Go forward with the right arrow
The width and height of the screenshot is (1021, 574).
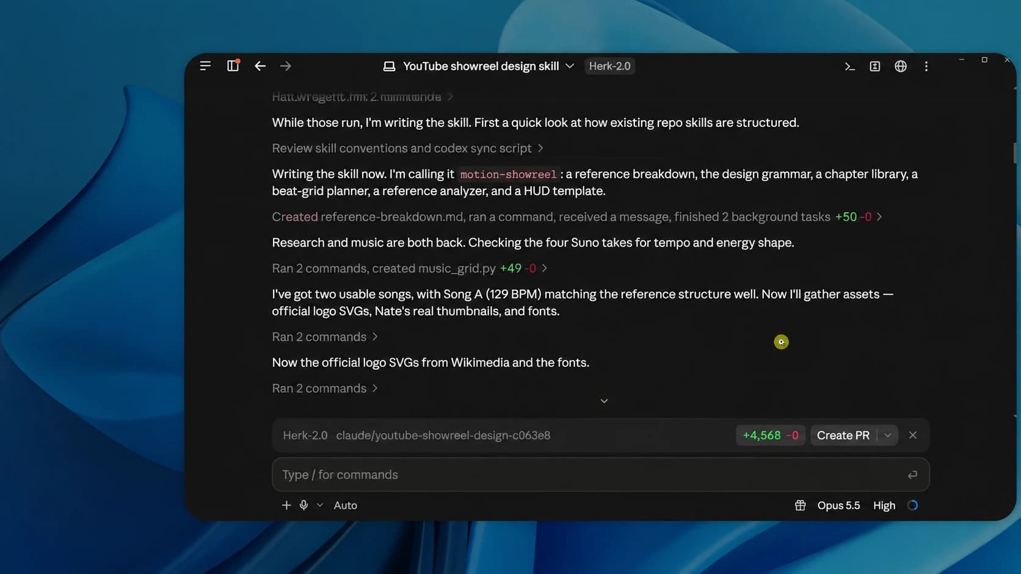click(286, 66)
